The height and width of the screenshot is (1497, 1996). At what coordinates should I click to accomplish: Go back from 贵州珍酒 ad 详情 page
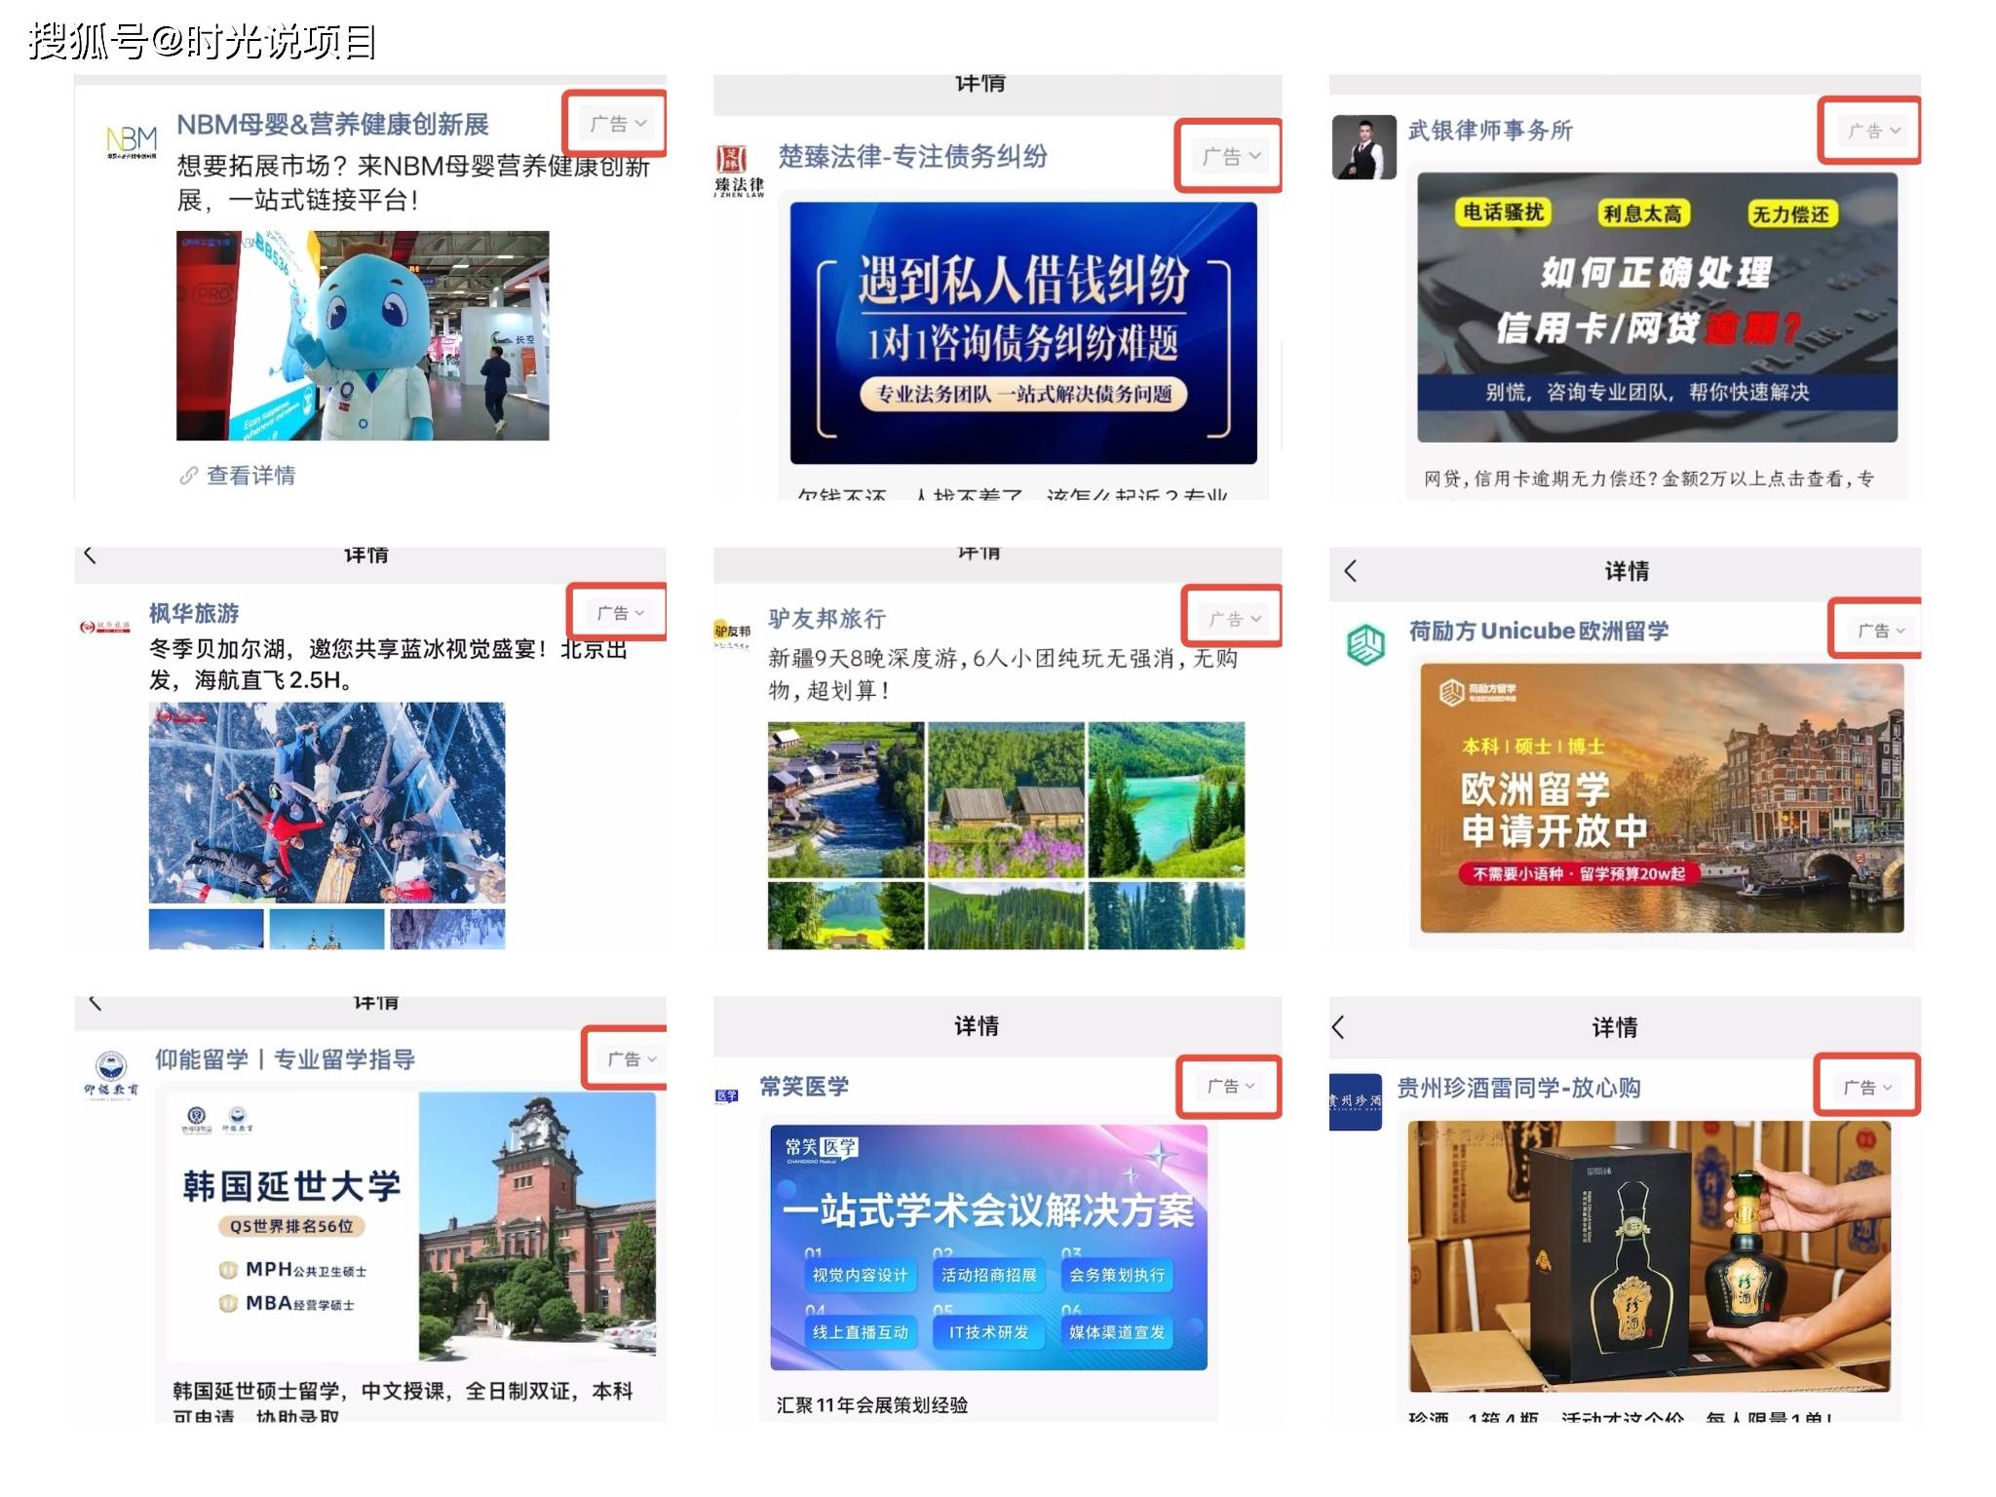tap(1338, 1026)
